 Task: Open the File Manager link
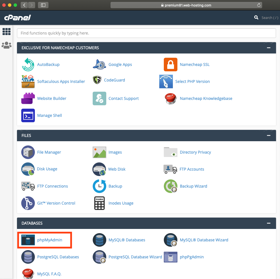pyautogui.click(x=49, y=152)
